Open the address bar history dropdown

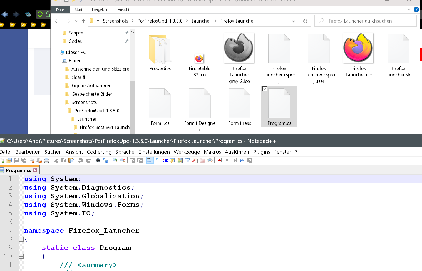pyautogui.click(x=293, y=21)
